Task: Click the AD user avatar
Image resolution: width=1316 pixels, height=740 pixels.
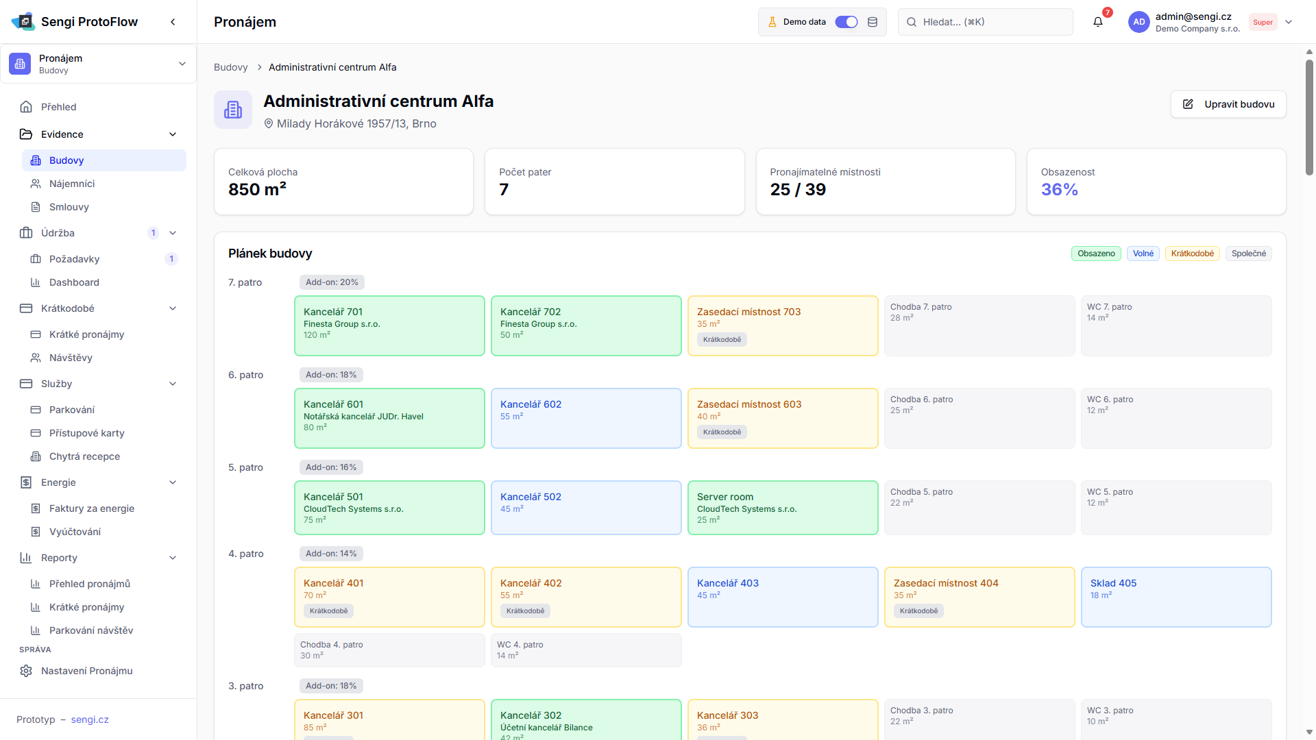Action: (x=1138, y=22)
